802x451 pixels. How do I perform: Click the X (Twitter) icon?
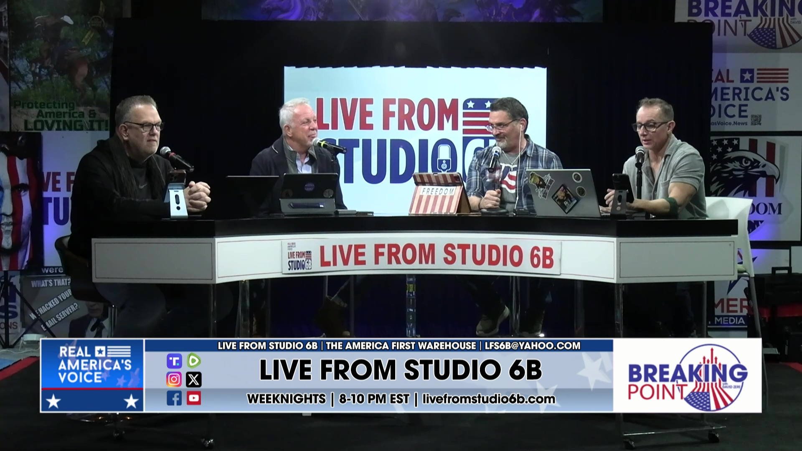194,379
